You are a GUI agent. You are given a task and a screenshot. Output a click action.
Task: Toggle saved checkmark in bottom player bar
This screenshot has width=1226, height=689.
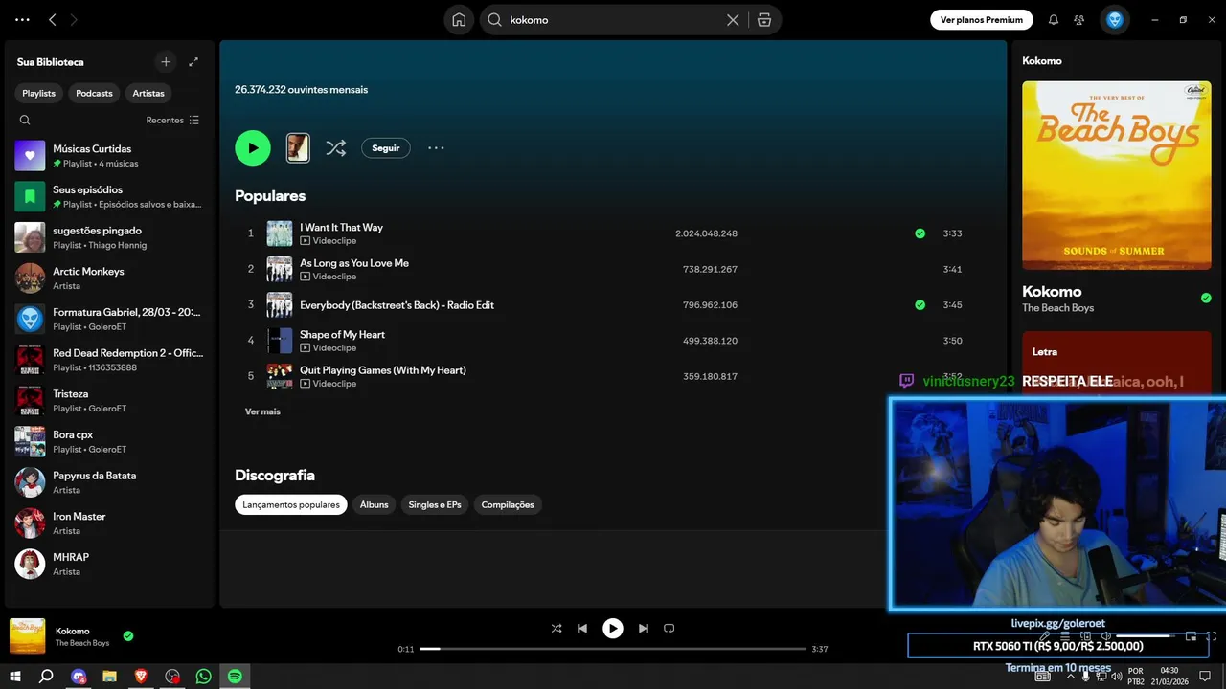coord(128,635)
